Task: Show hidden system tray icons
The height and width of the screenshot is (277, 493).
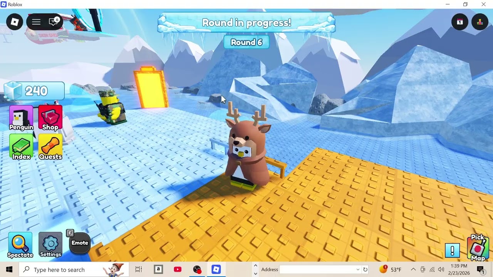Action: pos(413,270)
